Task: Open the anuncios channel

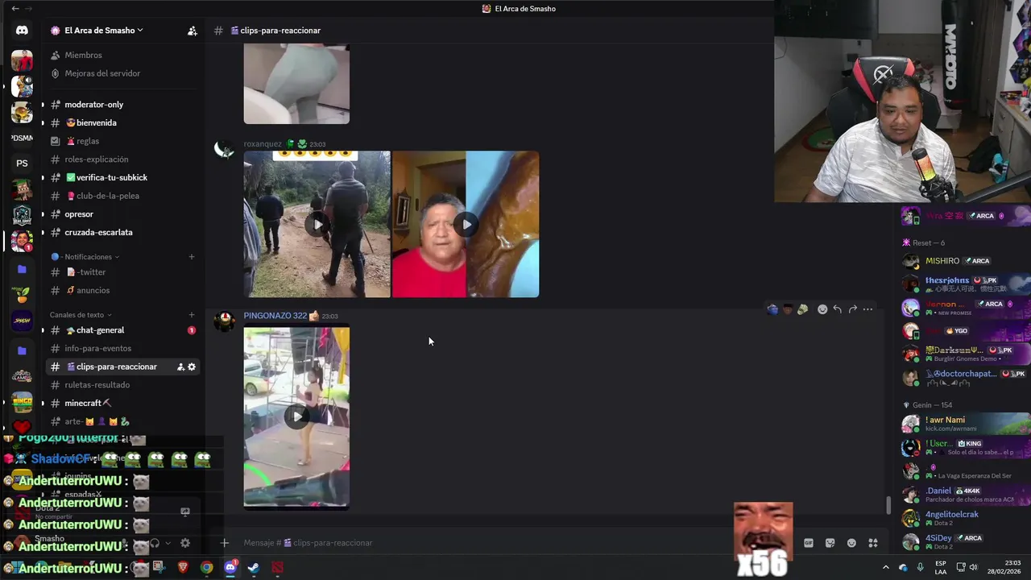Action: coord(123,290)
